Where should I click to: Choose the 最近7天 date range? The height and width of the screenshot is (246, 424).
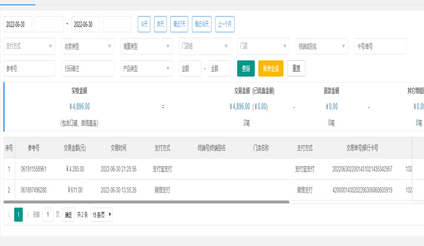tap(179, 24)
